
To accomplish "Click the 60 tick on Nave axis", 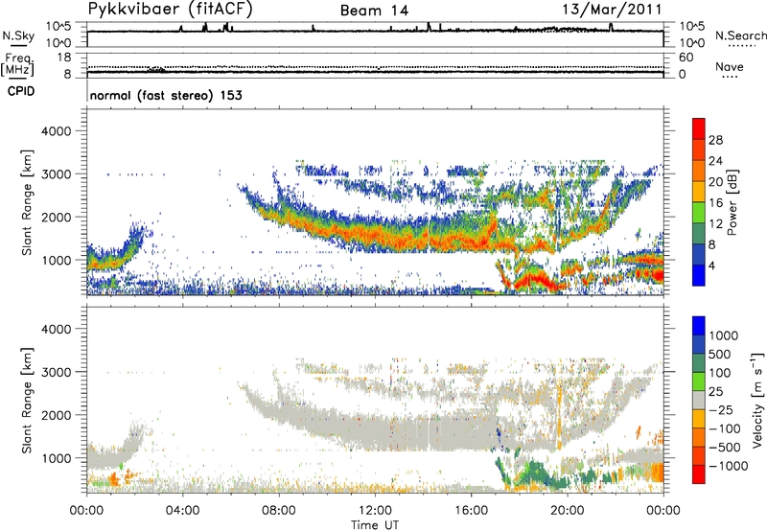I will coord(686,58).
